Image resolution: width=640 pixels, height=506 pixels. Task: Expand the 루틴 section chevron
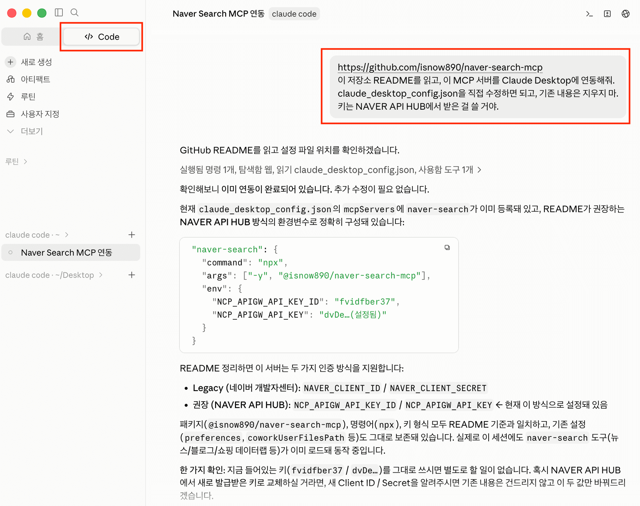tap(25, 162)
